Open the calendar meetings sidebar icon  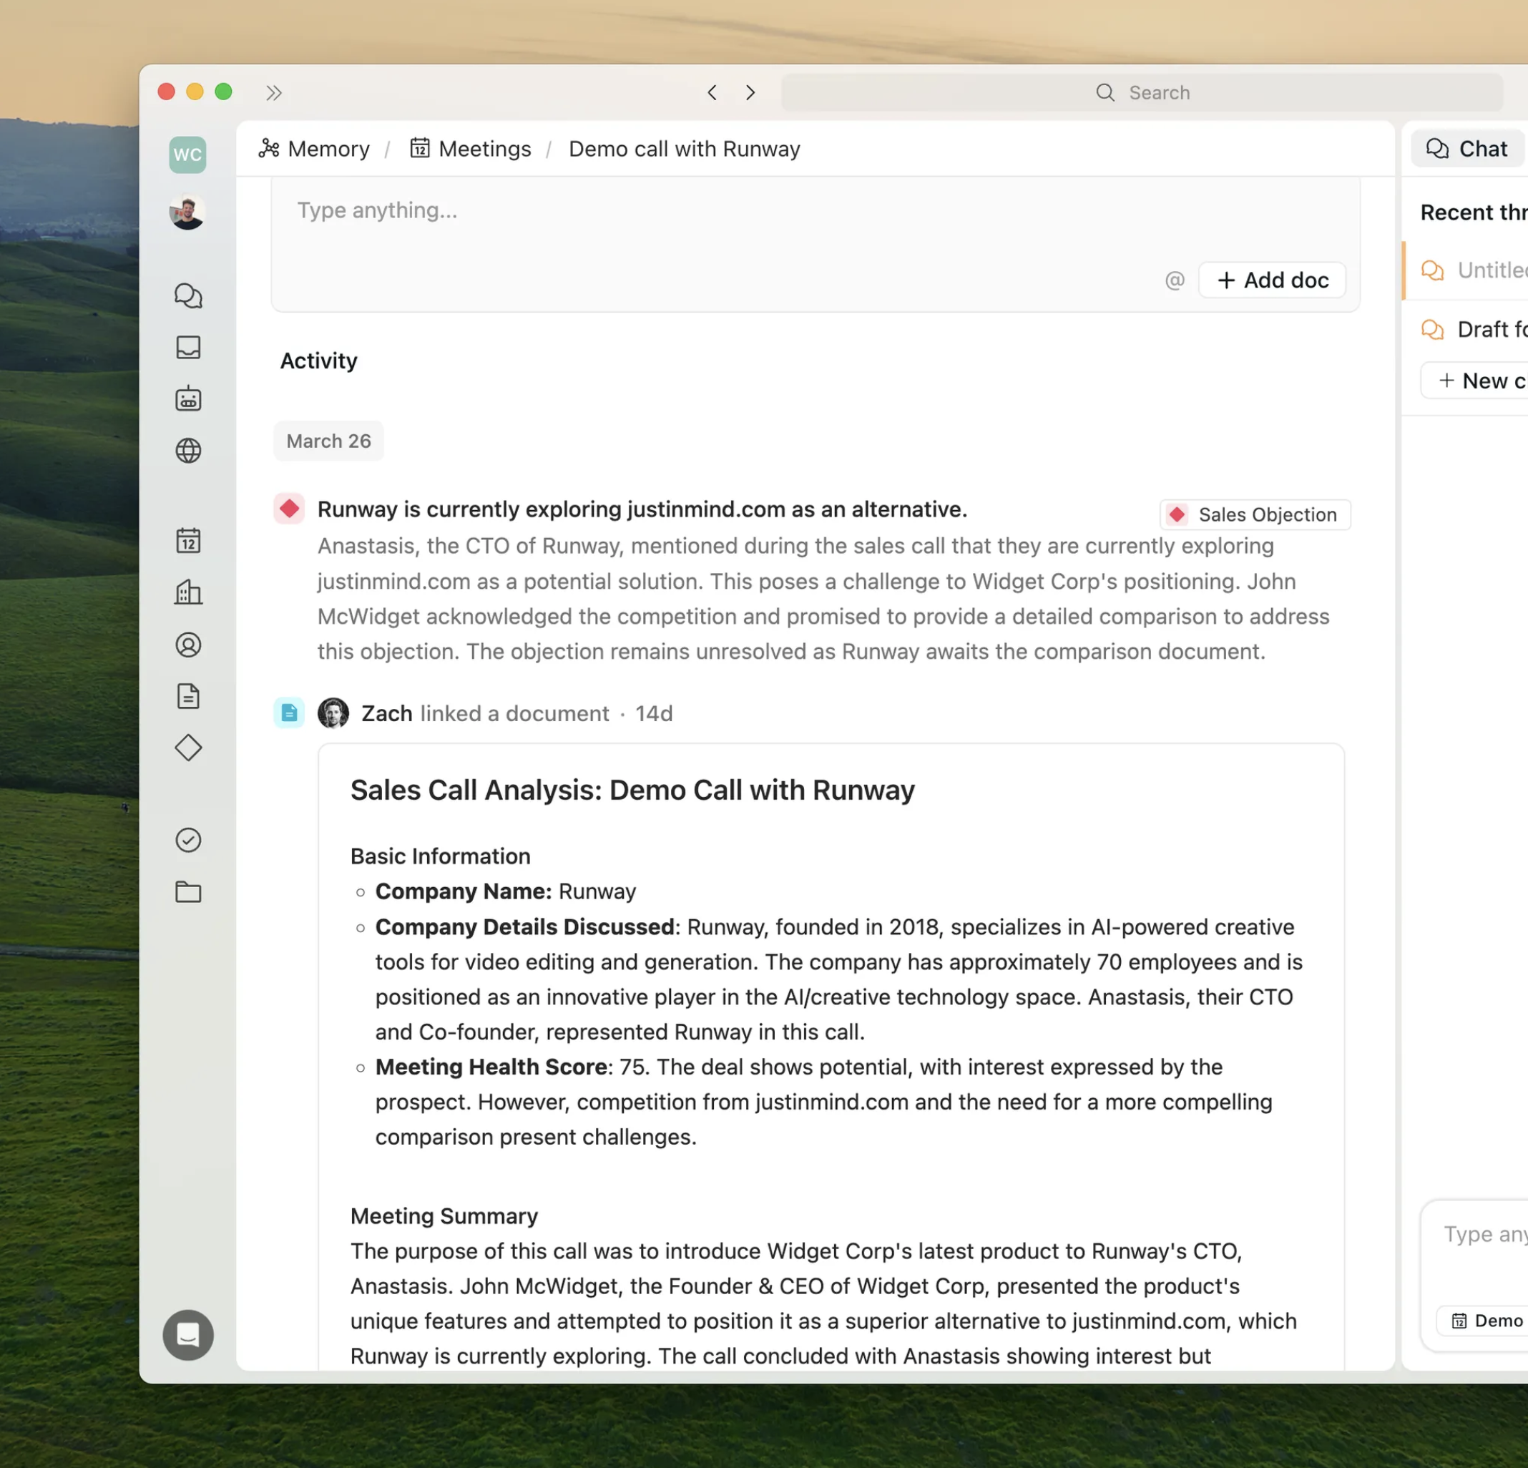tap(188, 540)
